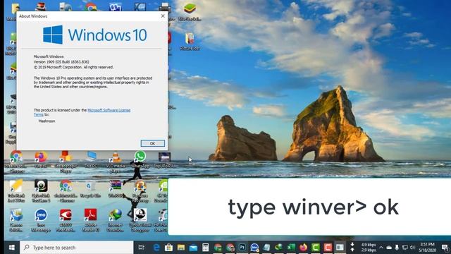Image resolution: width=451 pixels, height=254 pixels.
Task: Click the 'Type here to search' box
Action: [77, 248]
